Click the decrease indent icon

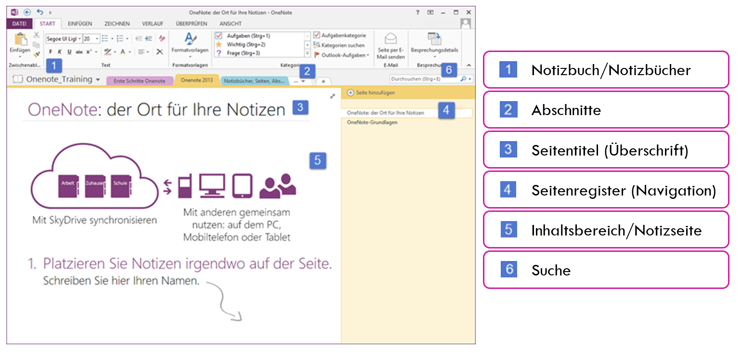pyautogui.click(x=139, y=39)
